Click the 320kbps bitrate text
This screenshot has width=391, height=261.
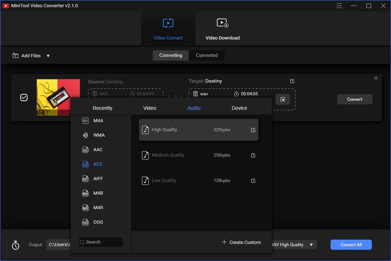click(x=222, y=130)
